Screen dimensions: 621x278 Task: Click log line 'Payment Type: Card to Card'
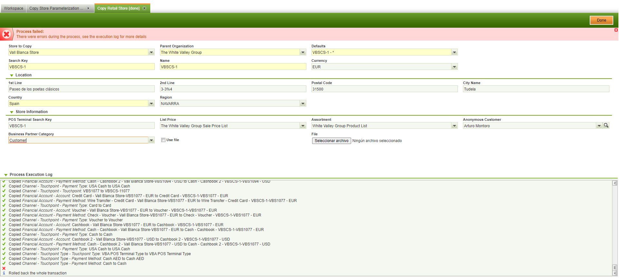click(x=60, y=206)
